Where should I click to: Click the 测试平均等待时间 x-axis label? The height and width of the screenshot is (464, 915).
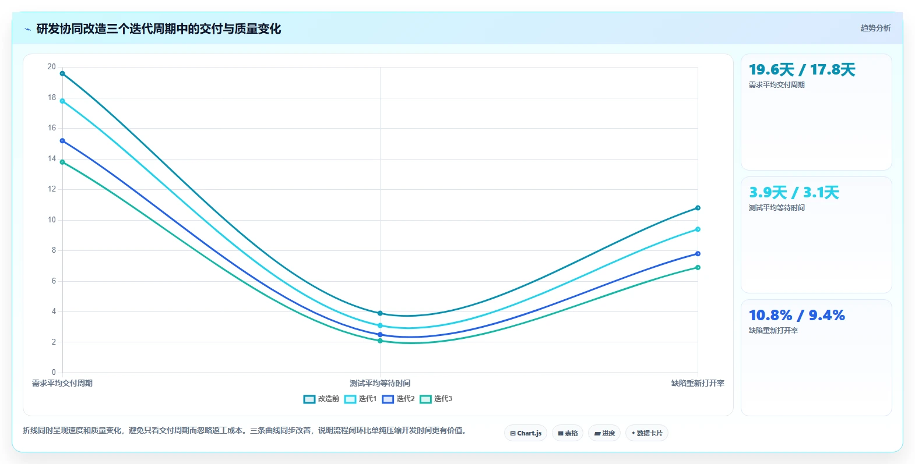click(x=380, y=383)
